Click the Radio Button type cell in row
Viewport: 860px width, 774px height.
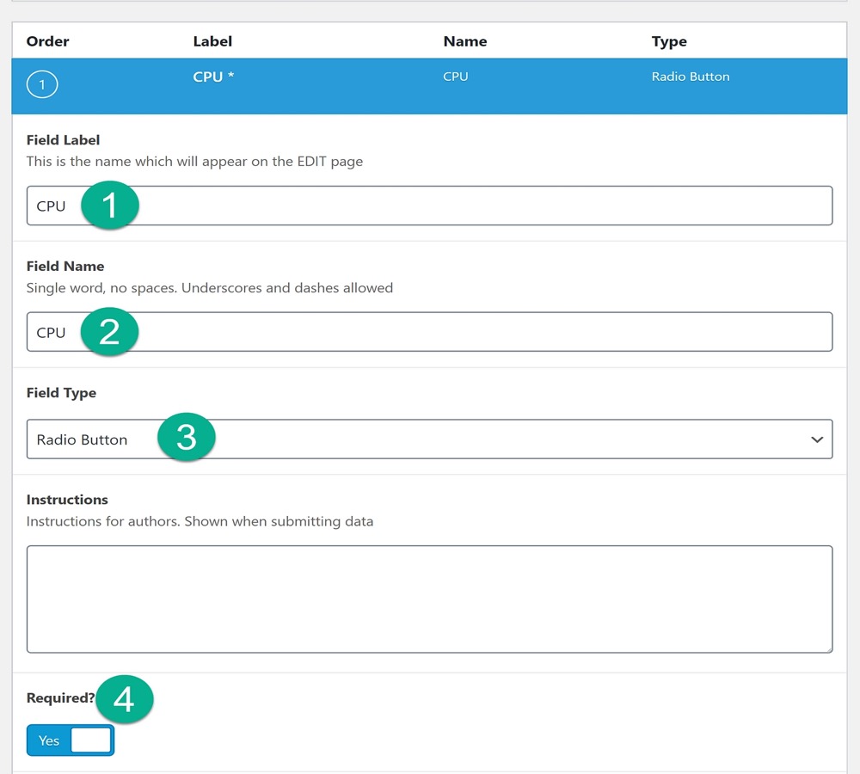pos(691,77)
